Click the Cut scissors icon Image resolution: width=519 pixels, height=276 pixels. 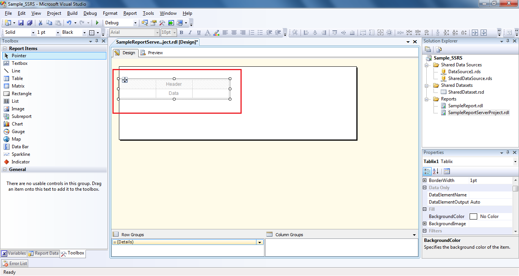pos(40,23)
